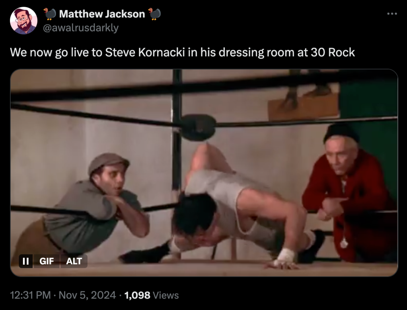
Task: Show the ALT image description
Action: coord(74,261)
